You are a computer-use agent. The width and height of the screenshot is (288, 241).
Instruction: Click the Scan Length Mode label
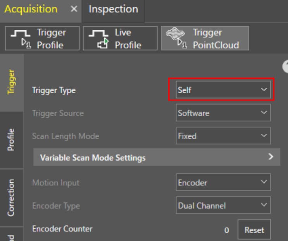[x=66, y=136]
